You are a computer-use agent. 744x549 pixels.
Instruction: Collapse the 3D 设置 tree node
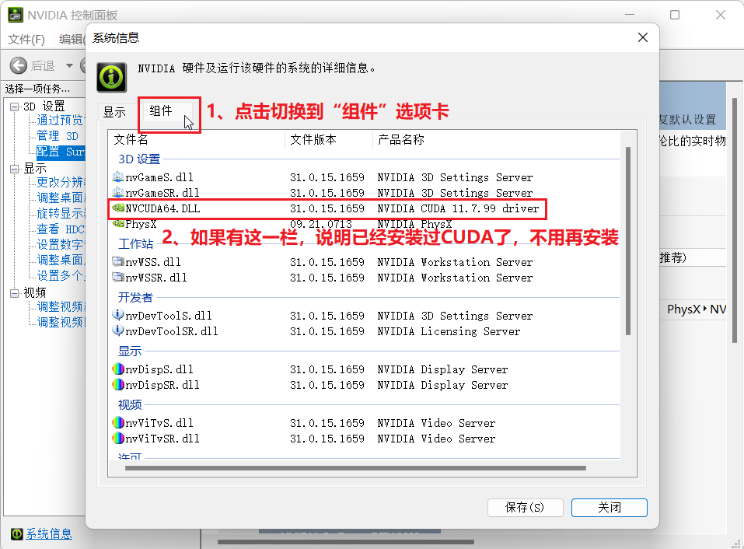[x=15, y=107]
